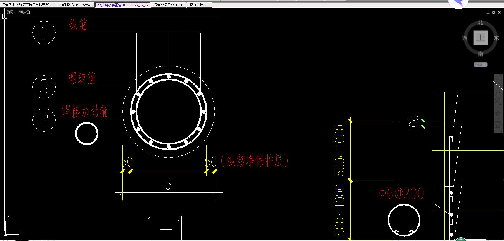
Task: Select the numbered callout circle 1
Action: click(44, 33)
